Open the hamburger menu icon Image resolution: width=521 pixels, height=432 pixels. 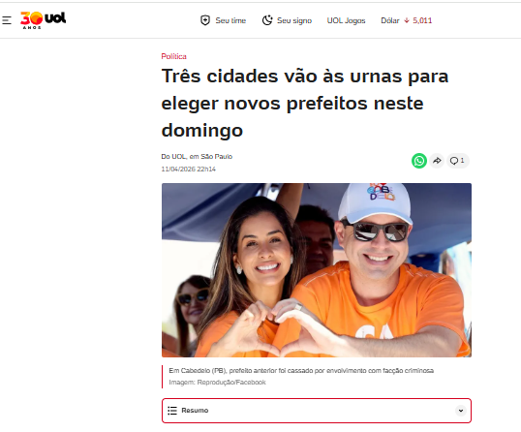pos(7,20)
